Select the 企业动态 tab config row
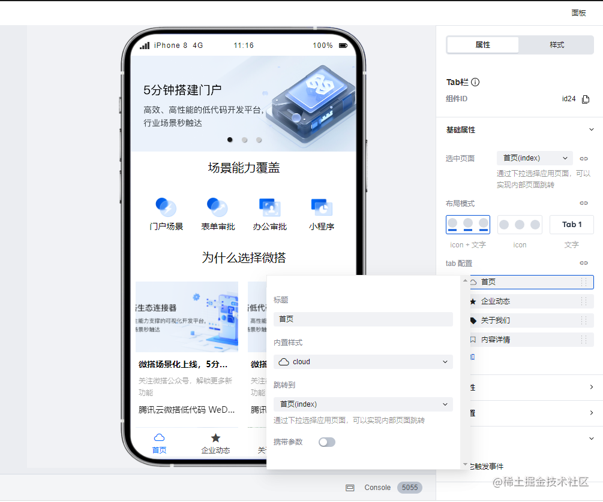This screenshot has width=603, height=502. click(532, 301)
